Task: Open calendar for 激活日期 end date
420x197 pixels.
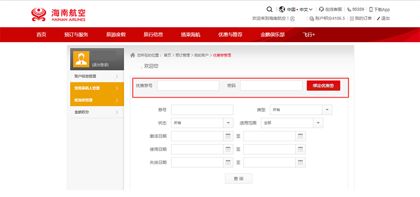Action: click(300, 136)
